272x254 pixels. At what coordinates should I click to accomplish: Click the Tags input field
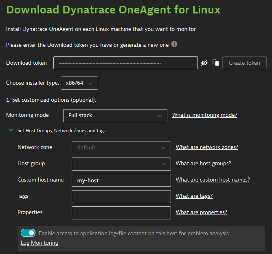121,197
